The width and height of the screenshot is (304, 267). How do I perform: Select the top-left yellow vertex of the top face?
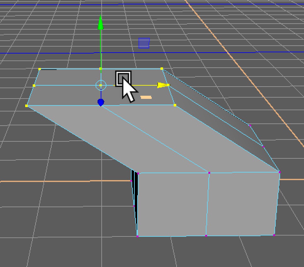click(40, 69)
